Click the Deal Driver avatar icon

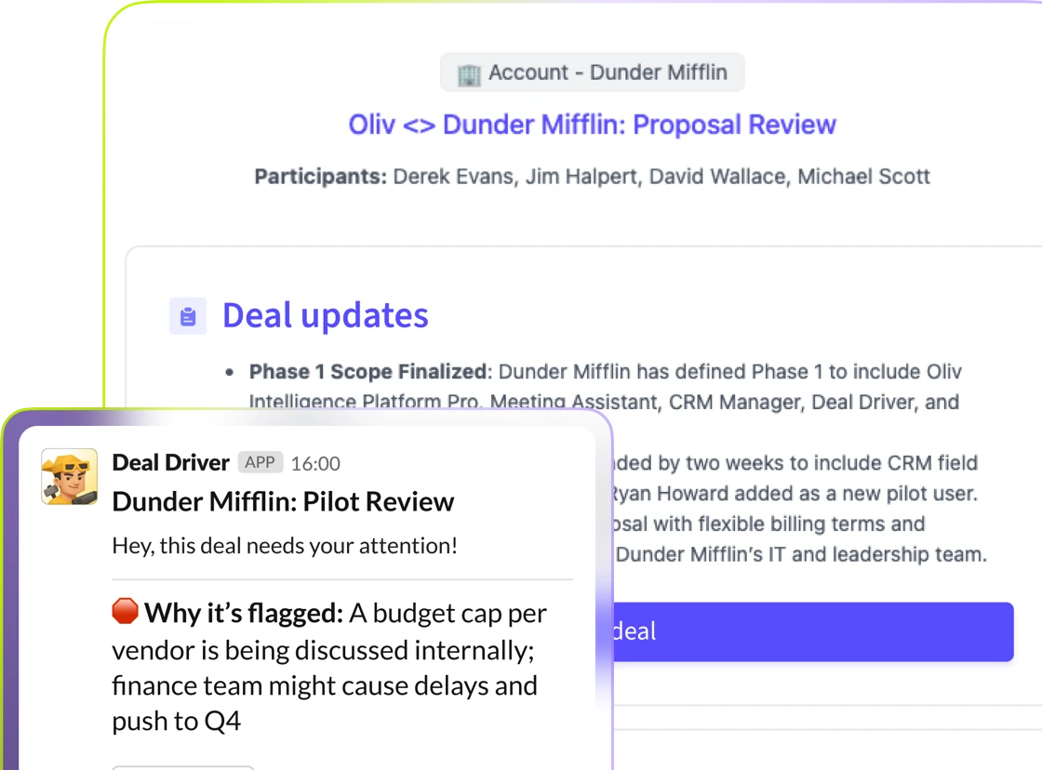pos(69,476)
